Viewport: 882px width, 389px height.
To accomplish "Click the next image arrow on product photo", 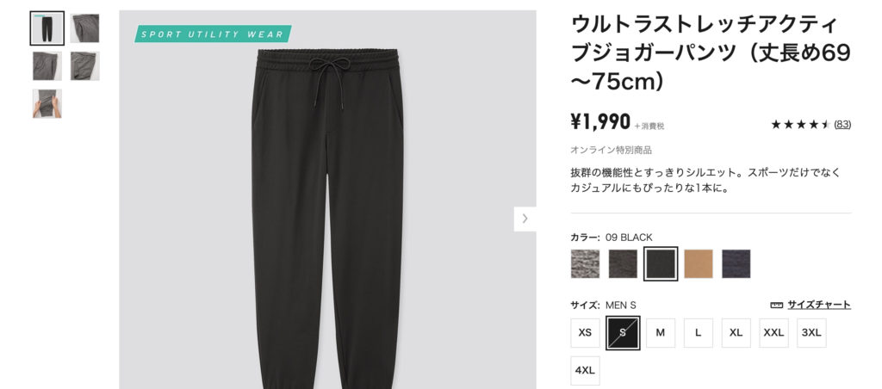I will pyautogui.click(x=525, y=219).
